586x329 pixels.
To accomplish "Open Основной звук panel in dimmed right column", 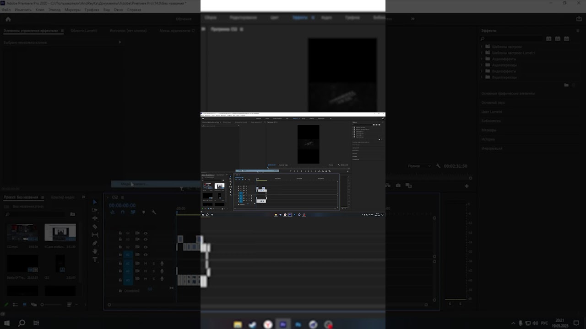I will pyautogui.click(x=493, y=102).
